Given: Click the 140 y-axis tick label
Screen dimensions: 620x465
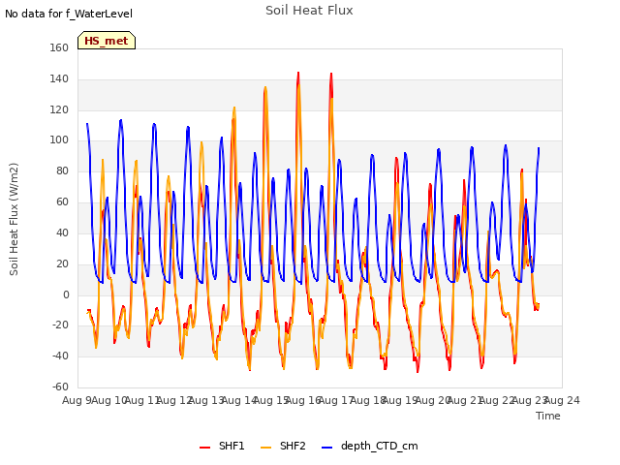Looking at the screenshot, I should click(59, 79).
